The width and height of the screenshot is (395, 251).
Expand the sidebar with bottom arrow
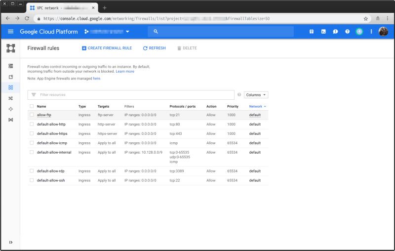10,242
